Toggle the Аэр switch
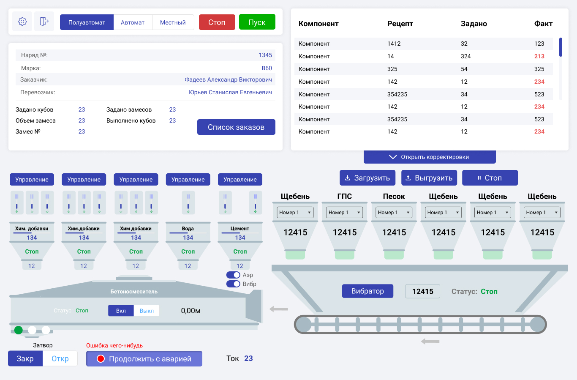The width and height of the screenshot is (577, 380). click(x=233, y=275)
